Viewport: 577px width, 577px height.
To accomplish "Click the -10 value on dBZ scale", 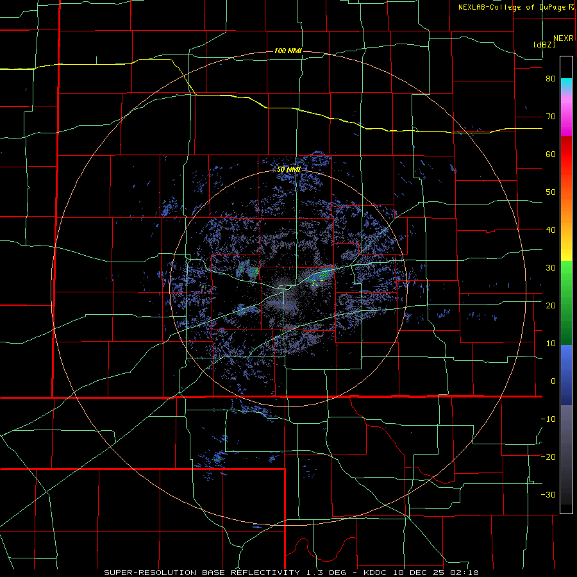I will point(548,419).
